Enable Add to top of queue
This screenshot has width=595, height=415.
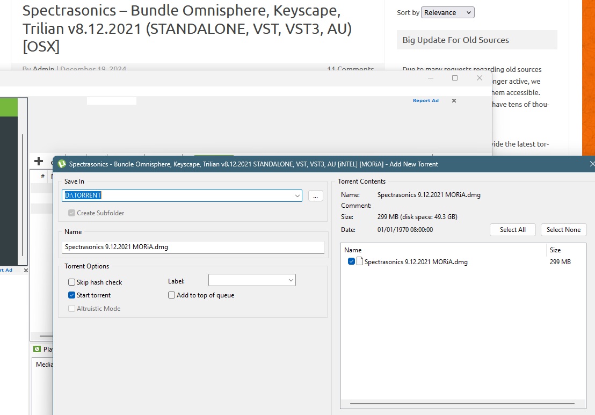tap(171, 295)
